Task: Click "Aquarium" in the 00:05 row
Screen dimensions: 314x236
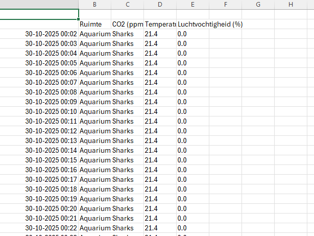Action: (95, 63)
